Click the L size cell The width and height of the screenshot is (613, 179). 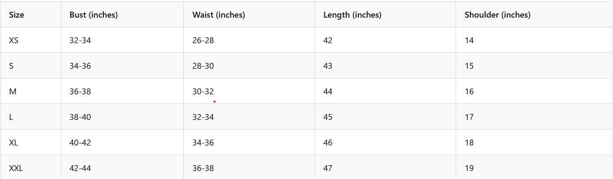(x=11, y=117)
